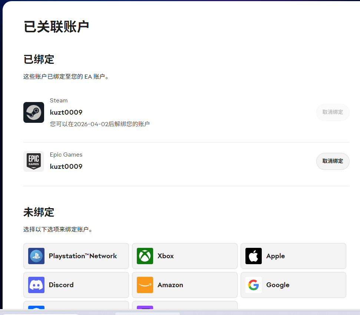Click the 选择以下选项来绑定账户 instruction text

pos(58,230)
